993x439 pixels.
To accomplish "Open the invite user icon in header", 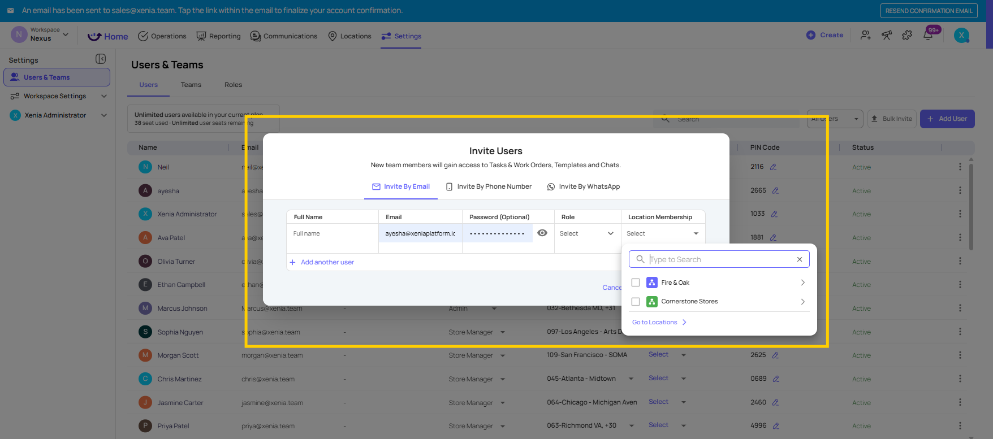I will pos(866,36).
